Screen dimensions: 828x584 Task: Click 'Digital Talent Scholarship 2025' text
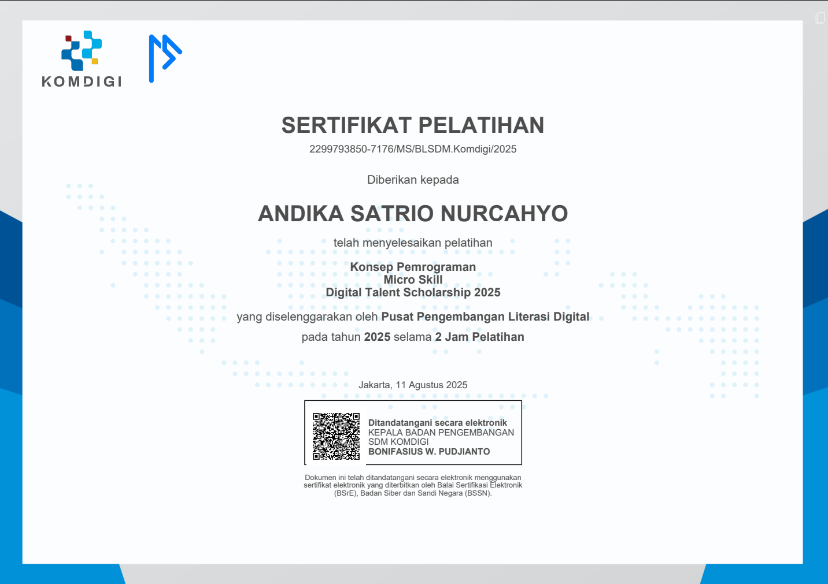413,292
